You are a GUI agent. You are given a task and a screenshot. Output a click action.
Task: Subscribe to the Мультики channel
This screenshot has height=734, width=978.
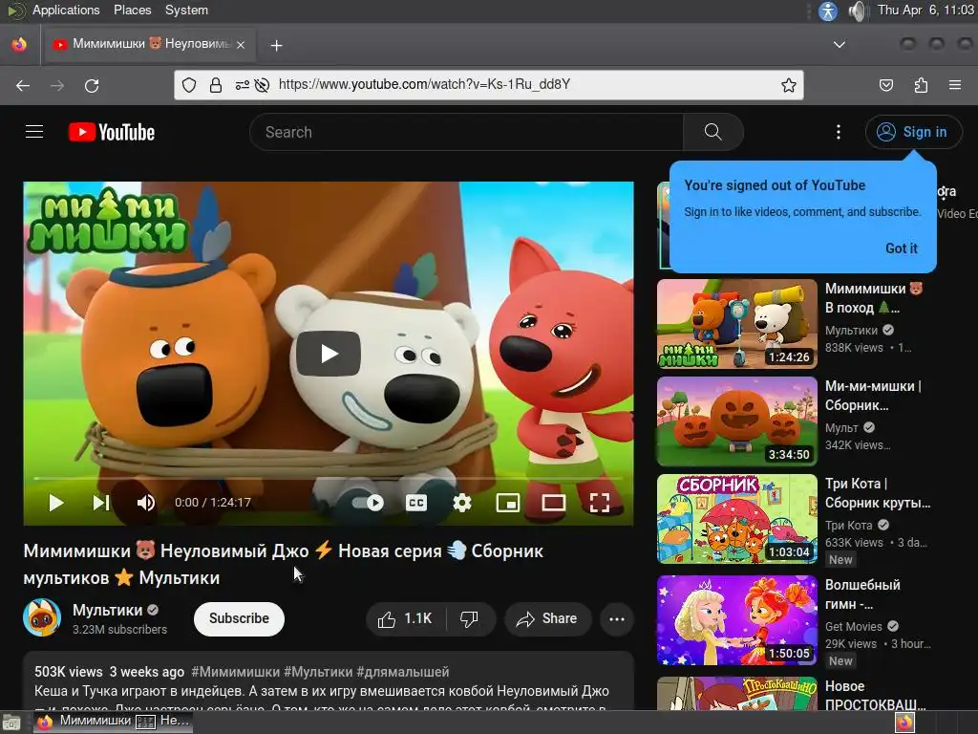[239, 618]
